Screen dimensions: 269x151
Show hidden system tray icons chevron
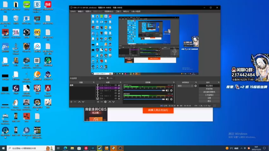pos(241,148)
